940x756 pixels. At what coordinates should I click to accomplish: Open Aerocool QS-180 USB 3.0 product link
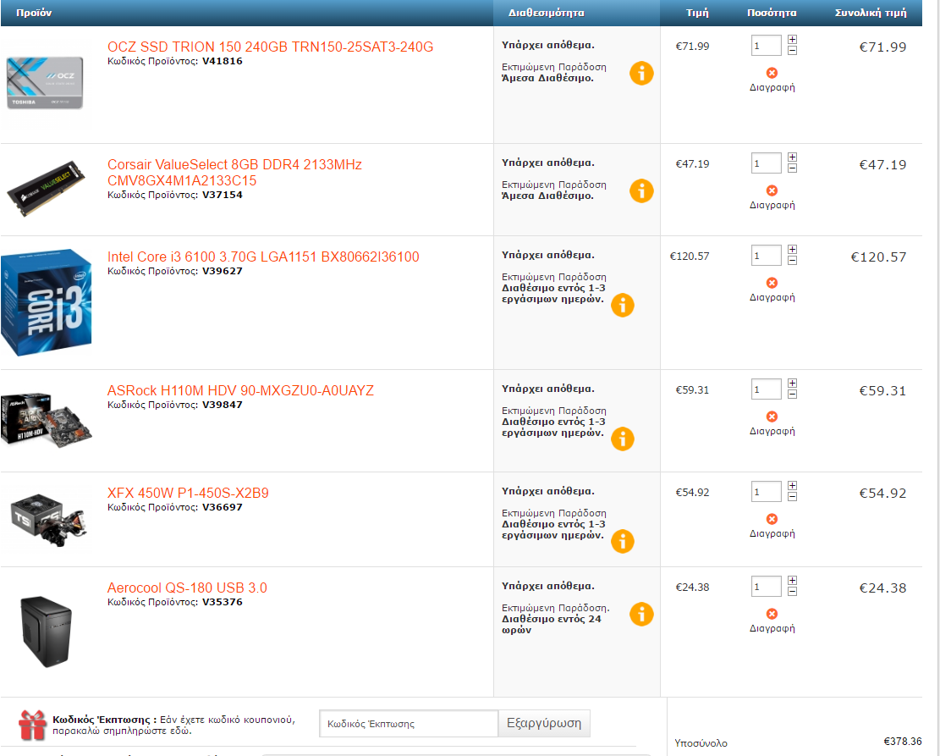click(x=187, y=588)
